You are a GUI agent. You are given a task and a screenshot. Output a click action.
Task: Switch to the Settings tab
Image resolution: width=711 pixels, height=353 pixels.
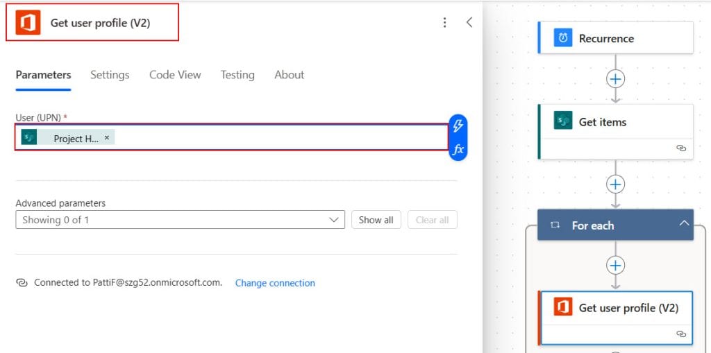(110, 75)
